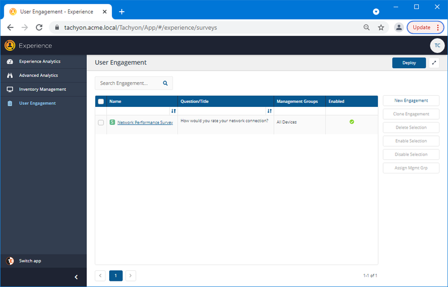Viewport: 448px width, 287px height.
Task: Toggle the select-all checkbox in table header
Action: point(101,102)
